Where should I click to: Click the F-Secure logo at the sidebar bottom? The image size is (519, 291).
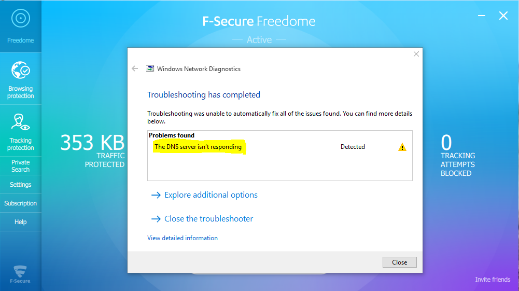[20, 274]
